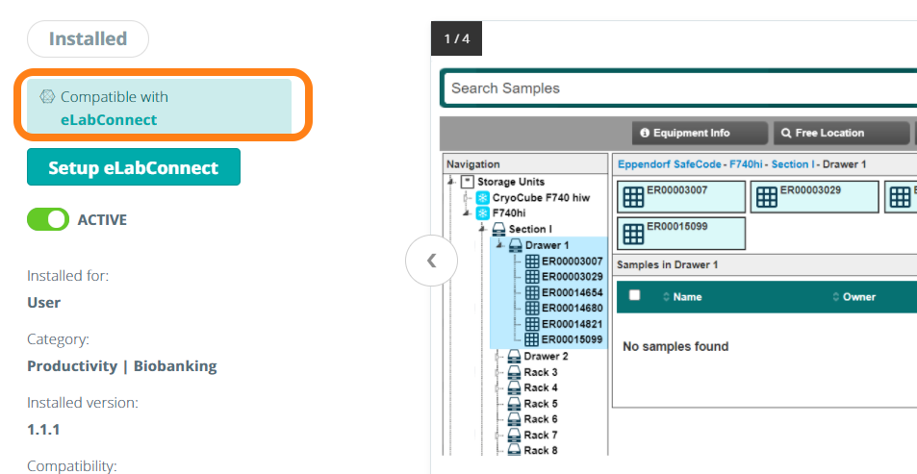Click the CryoCube F740 hiw freezer icon
The height and width of the screenshot is (474, 917).
[483, 198]
